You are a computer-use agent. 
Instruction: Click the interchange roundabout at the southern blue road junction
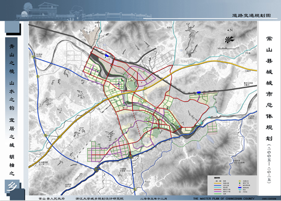[x=131, y=157]
